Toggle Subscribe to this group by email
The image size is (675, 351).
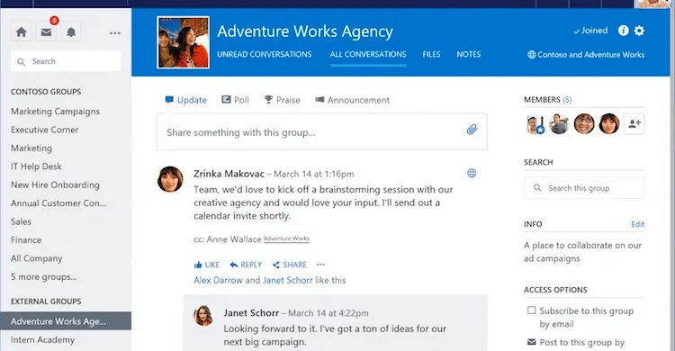pyautogui.click(x=532, y=310)
